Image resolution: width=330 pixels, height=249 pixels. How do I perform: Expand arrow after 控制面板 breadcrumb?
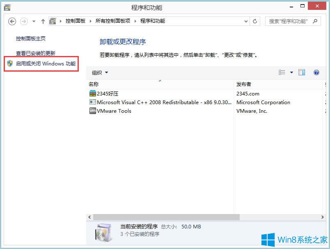click(90, 21)
